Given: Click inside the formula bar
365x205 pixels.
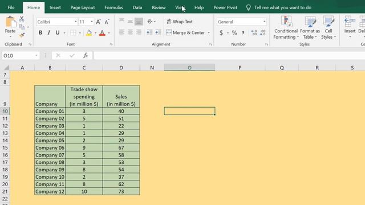Looking at the screenshot, I should pos(229,56).
